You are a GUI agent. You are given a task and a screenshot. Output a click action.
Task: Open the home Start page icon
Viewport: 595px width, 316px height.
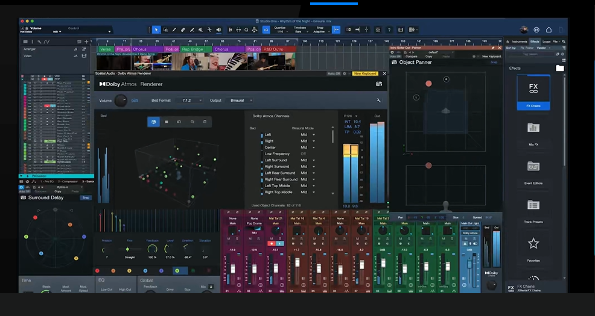[549, 29]
